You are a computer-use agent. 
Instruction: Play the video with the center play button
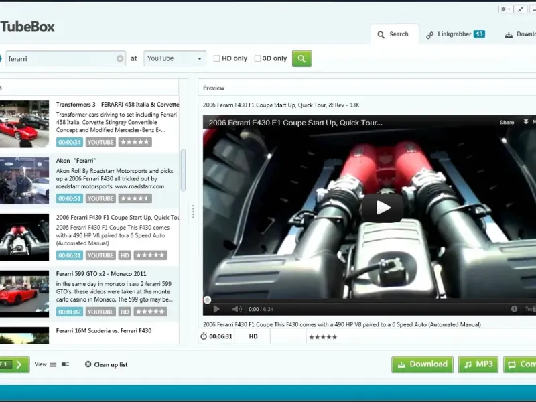click(x=383, y=208)
